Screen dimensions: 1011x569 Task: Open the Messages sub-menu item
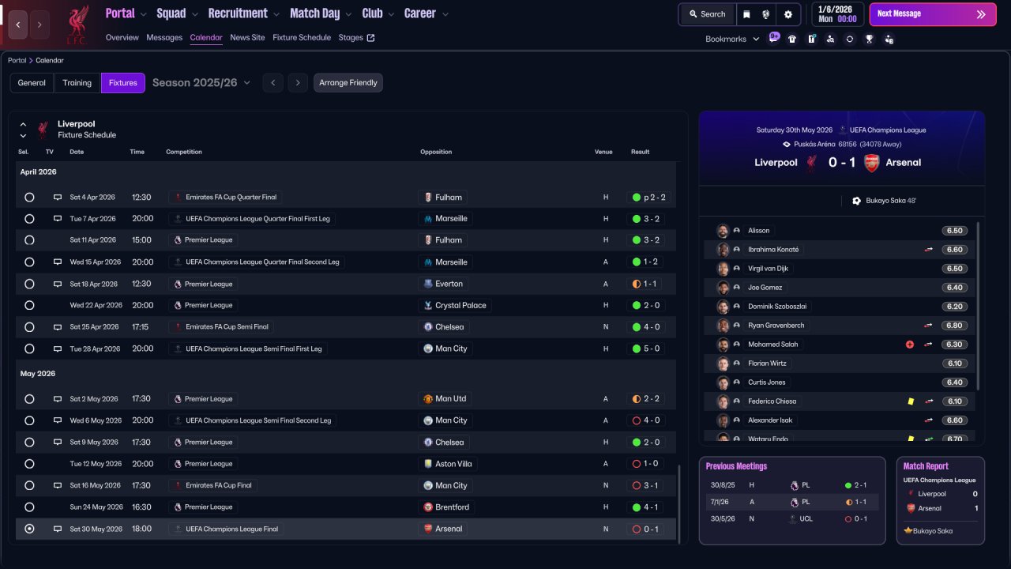tap(164, 37)
